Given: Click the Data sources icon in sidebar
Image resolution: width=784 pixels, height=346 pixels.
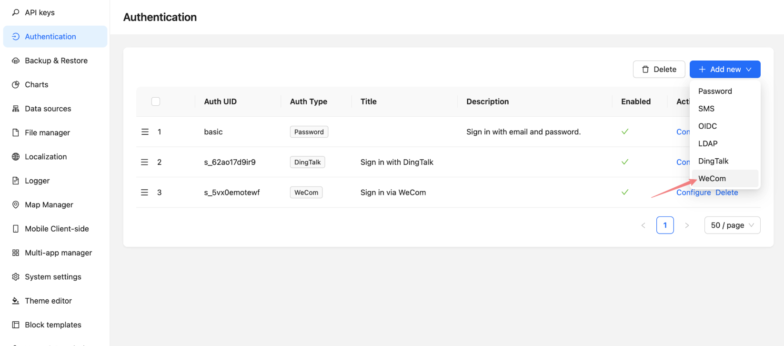Looking at the screenshot, I should tap(16, 109).
